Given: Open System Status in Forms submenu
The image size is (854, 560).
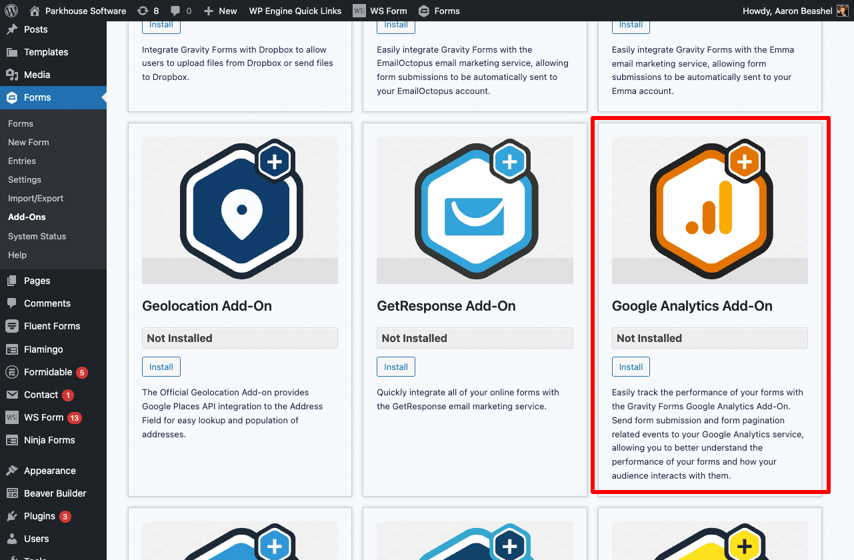Looking at the screenshot, I should pyautogui.click(x=37, y=236).
